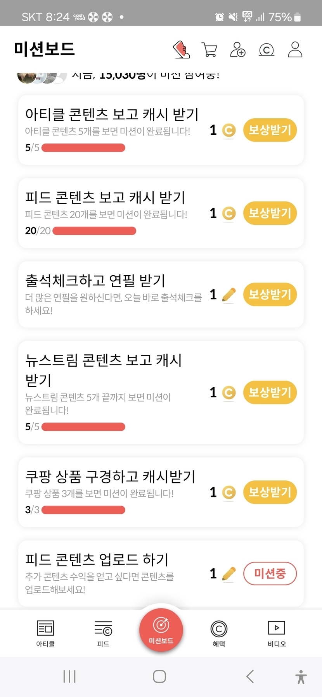Open the user profile icon
This screenshot has width=322, height=697.
tap(295, 50)
